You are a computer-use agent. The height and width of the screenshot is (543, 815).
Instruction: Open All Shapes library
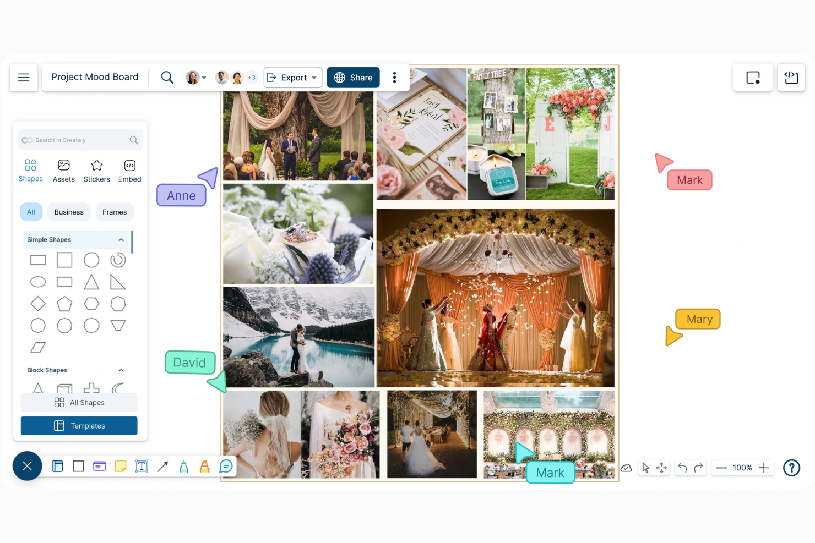79,403
